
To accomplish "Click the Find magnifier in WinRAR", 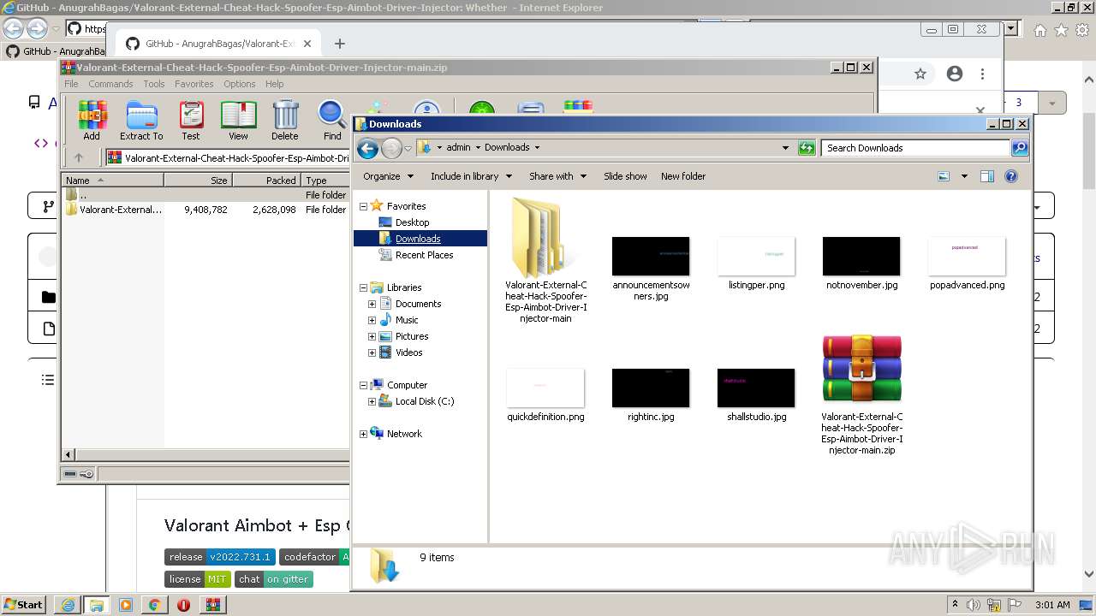I will pos(332,121).
